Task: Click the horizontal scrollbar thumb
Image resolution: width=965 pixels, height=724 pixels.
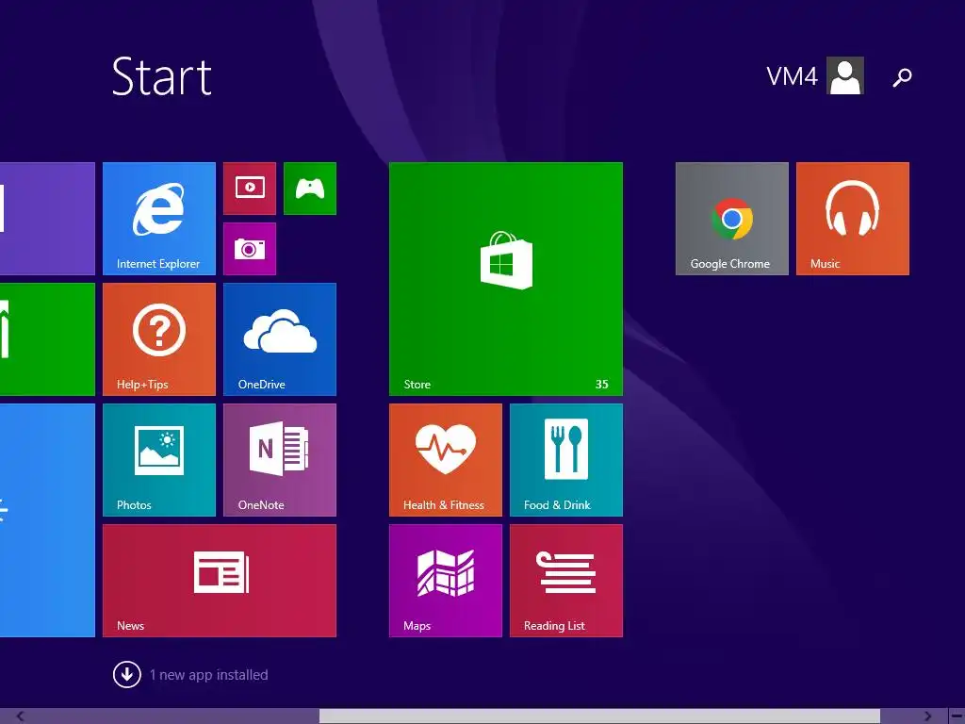Action: pos(599,716)
